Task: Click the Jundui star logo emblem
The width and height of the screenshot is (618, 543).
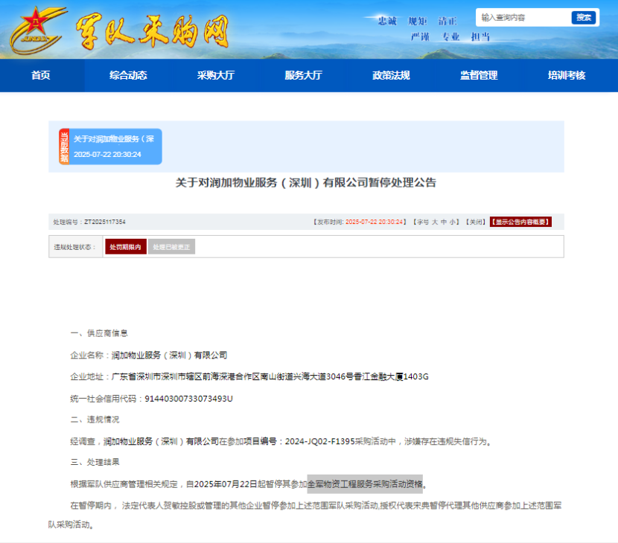Action: [x=37, y=30]
